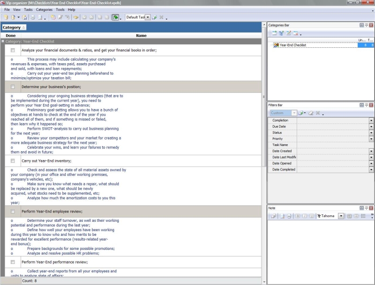Click the Edit Category icon in Categories Bar
This screenshot has height=285, width=375.
[x=289, y=33]
